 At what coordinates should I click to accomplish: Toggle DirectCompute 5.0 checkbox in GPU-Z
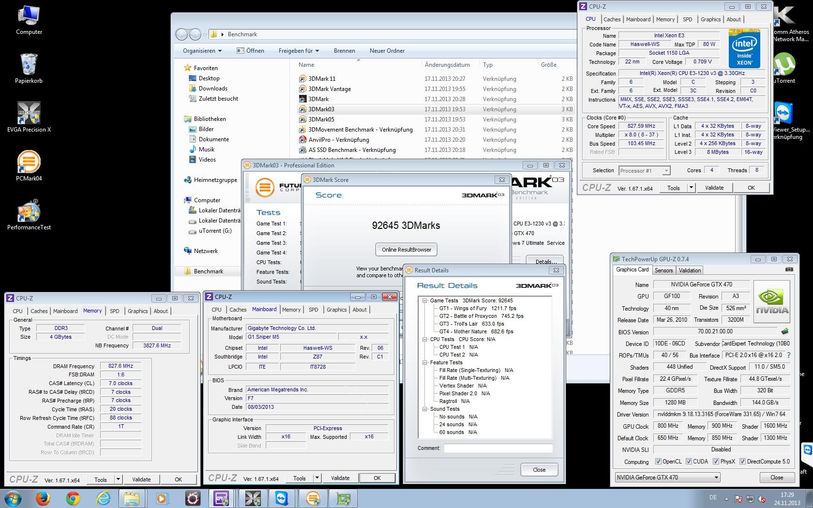tap(743, 462)
